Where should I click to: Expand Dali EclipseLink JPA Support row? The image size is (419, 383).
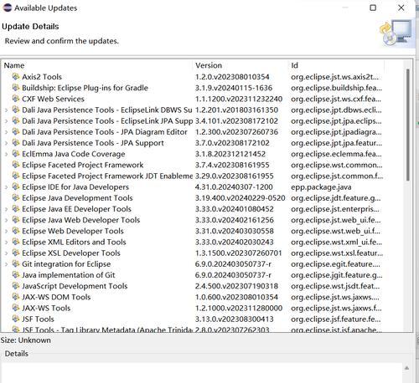[7, 121]
